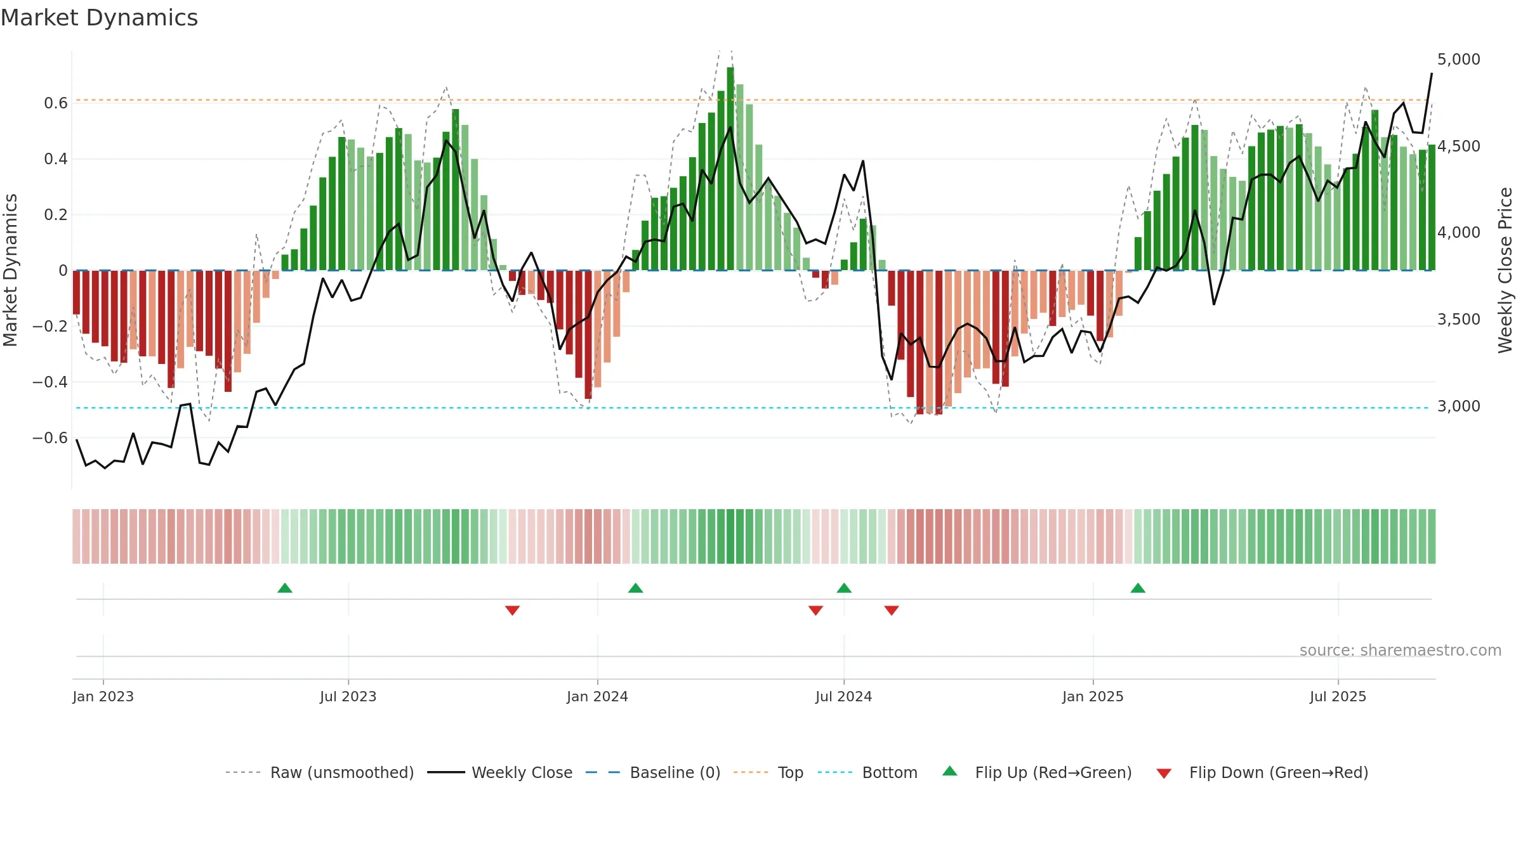Click the 0.6 left axis label
Viewport: 1523px width, 856px height.
coord(56,103)
